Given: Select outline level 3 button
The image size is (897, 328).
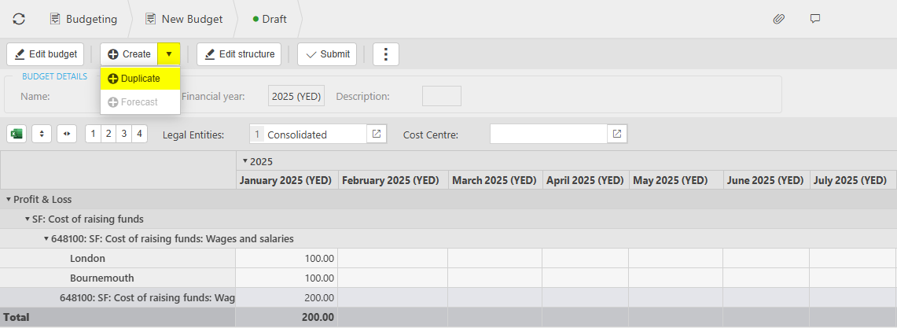Looking at the screenshot, I should point(124,134).
